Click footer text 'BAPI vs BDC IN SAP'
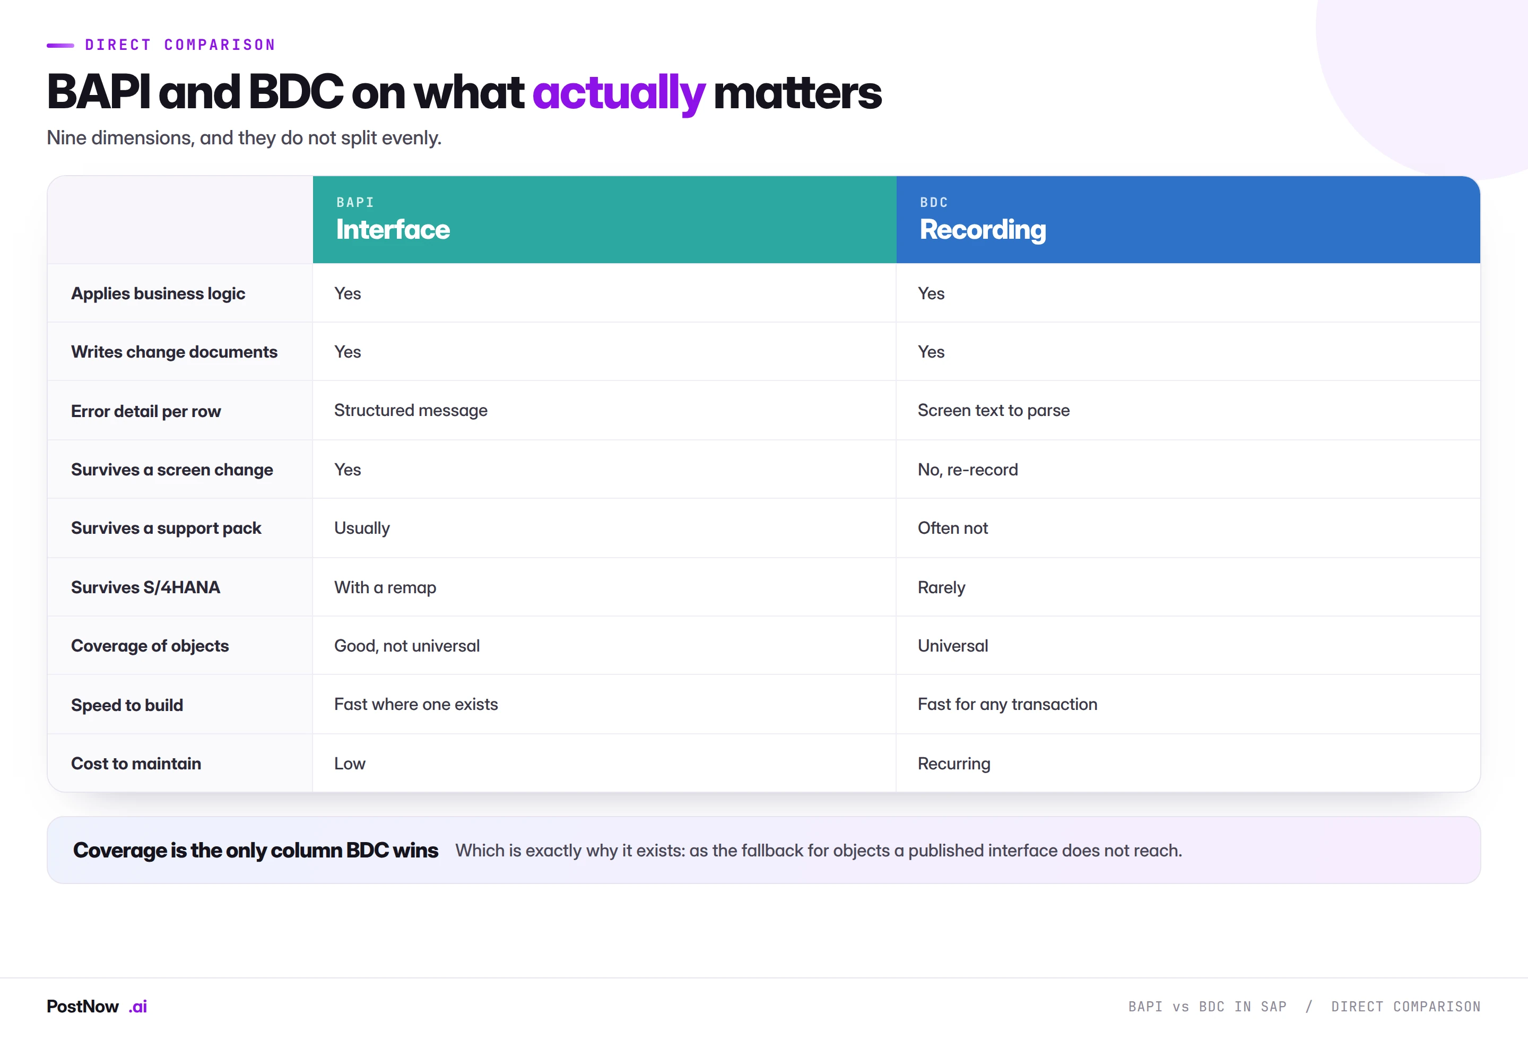This screenshot has height=1040, width=1528. tap(1207, 1007)
